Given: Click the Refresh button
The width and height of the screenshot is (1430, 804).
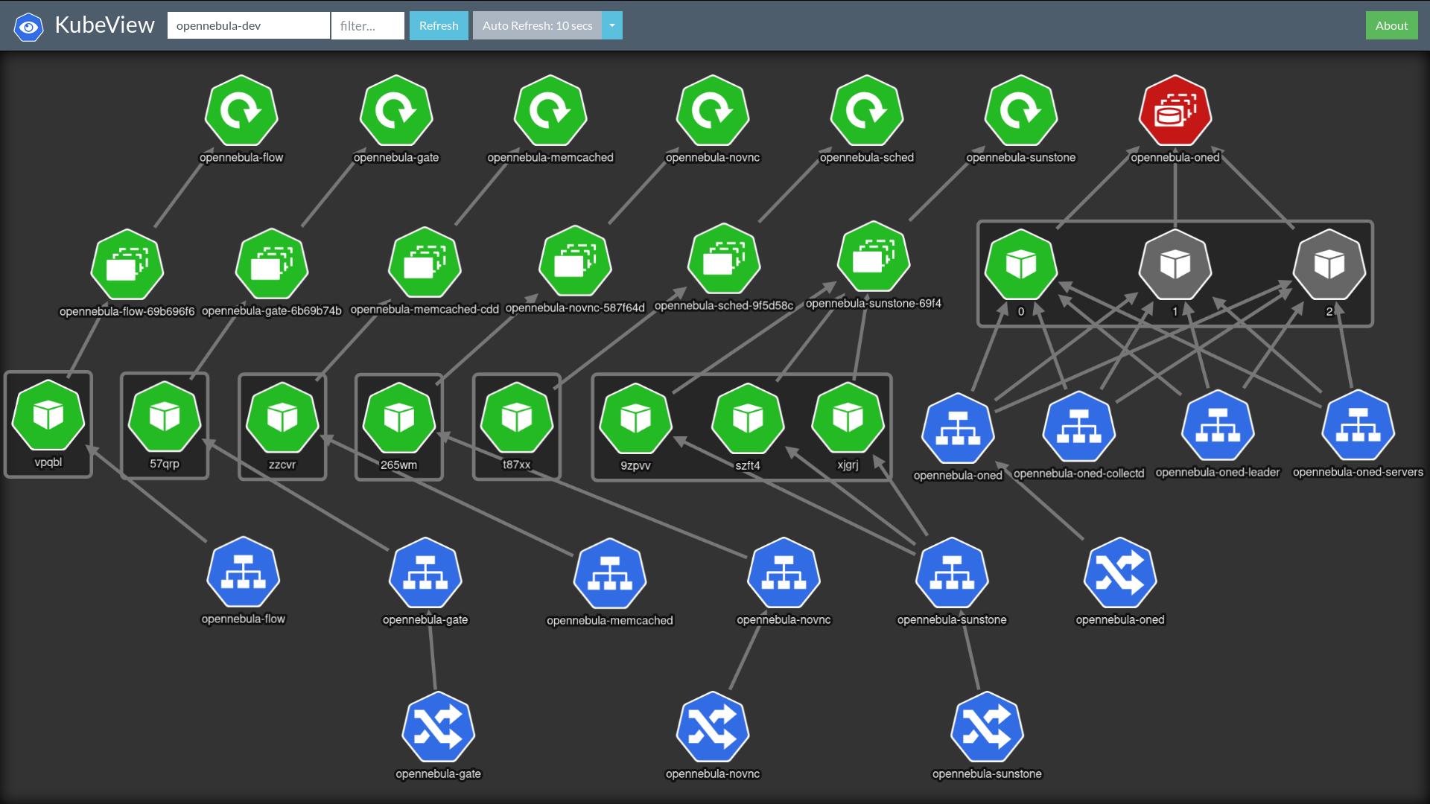Looking at the screenshot, I should [439, 25].
